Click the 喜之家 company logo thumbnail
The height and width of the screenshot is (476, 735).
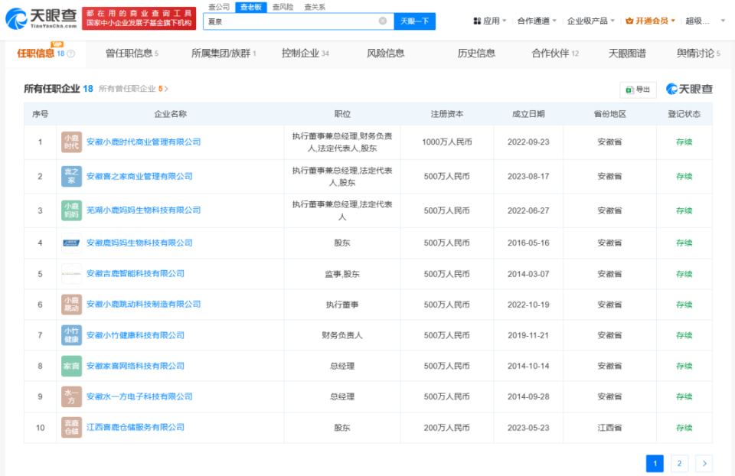[70, 176]
